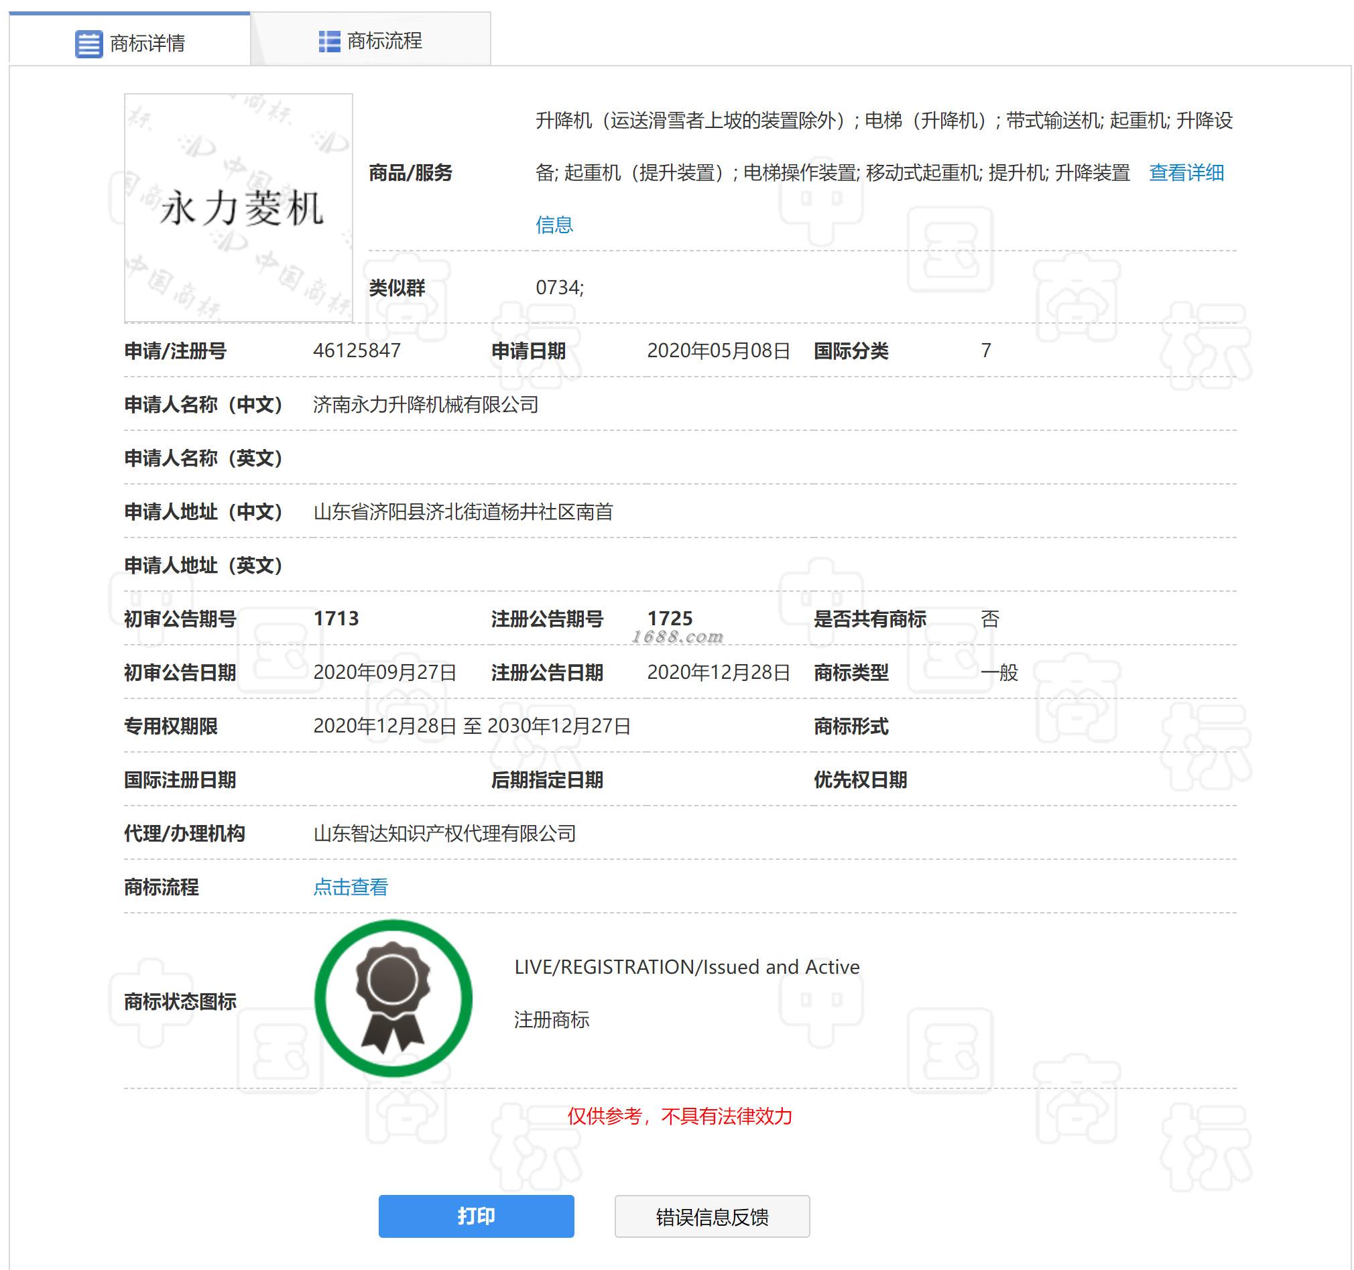Open the 商标详情 tab
The height and width of the screenshot is (1270, 1354).
[x=146, y=44]
